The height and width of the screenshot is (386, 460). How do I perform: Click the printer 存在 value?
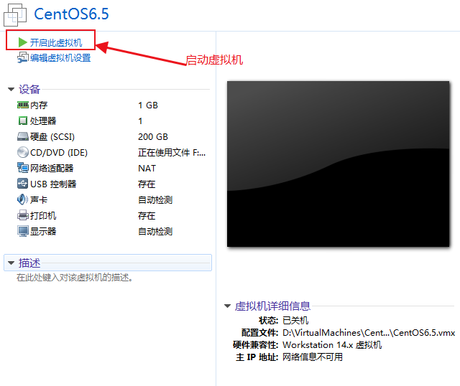(147, 216)
